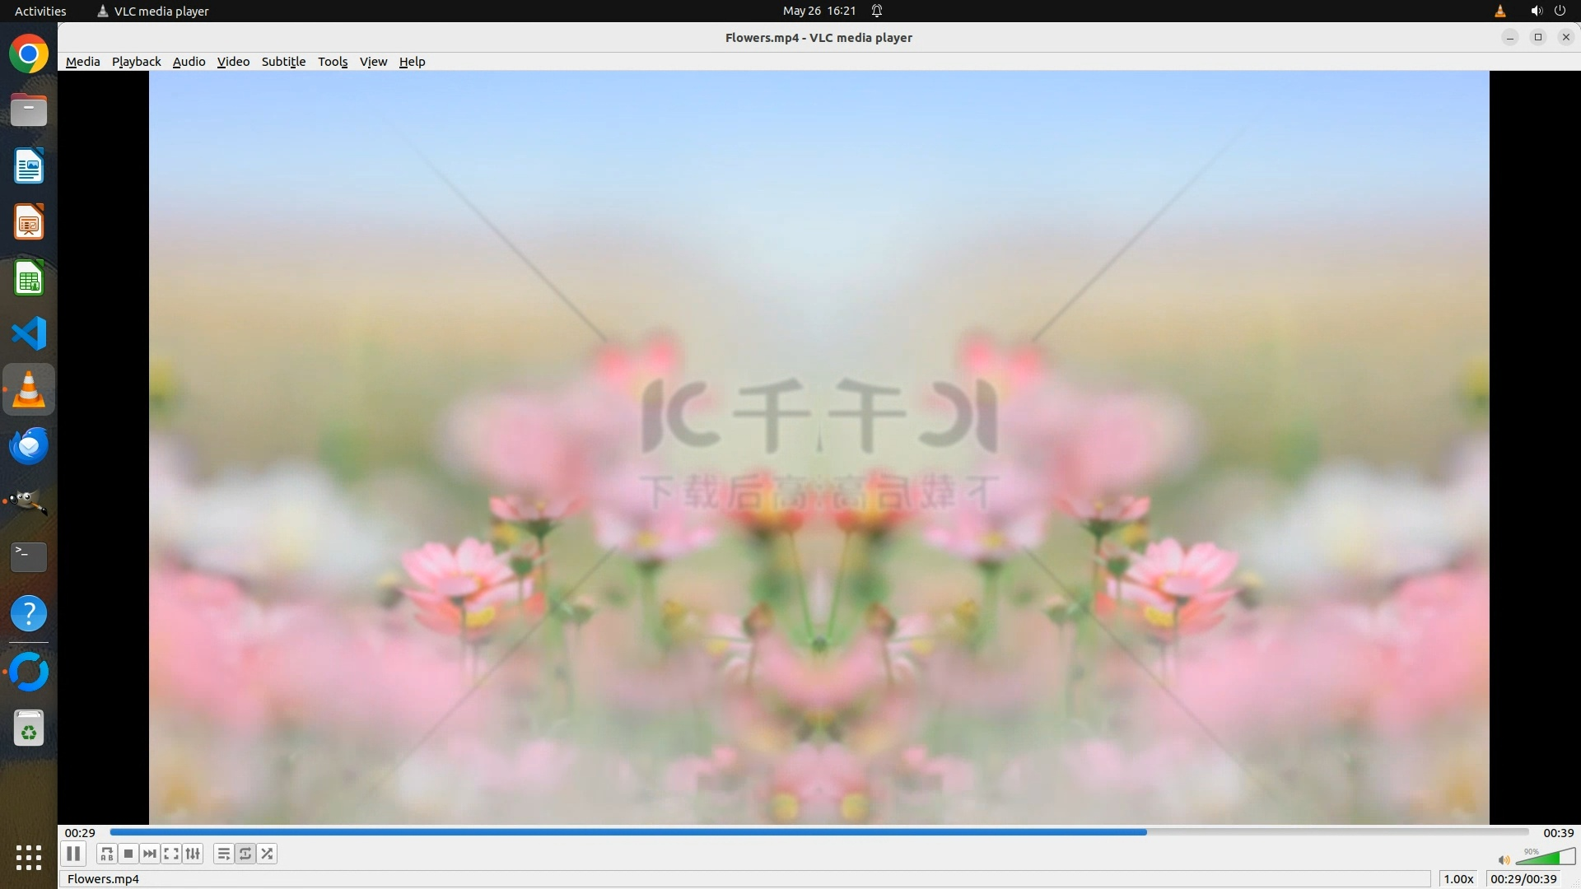
Task: Expand the Subtitle menu
Action: pyautogui.click(x=283, y=62)
